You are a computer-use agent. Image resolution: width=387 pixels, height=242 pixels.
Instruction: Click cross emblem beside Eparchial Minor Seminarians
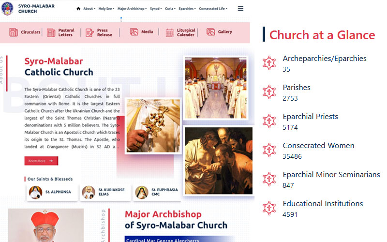269,179
